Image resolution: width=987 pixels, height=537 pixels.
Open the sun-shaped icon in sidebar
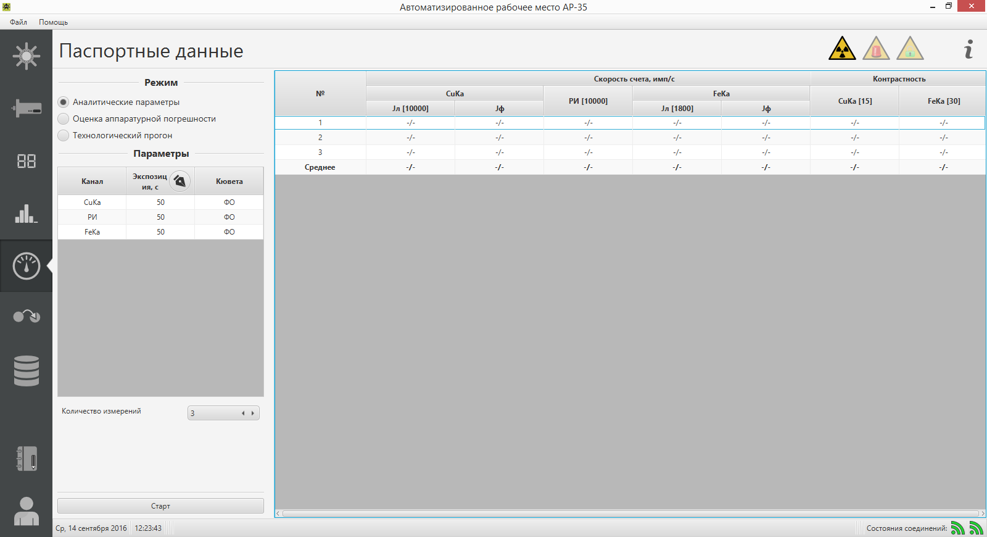tap(26, 56)
